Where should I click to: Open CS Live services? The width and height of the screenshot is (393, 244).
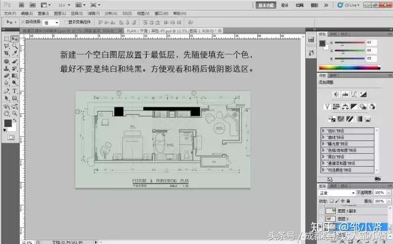pos(349,5)
